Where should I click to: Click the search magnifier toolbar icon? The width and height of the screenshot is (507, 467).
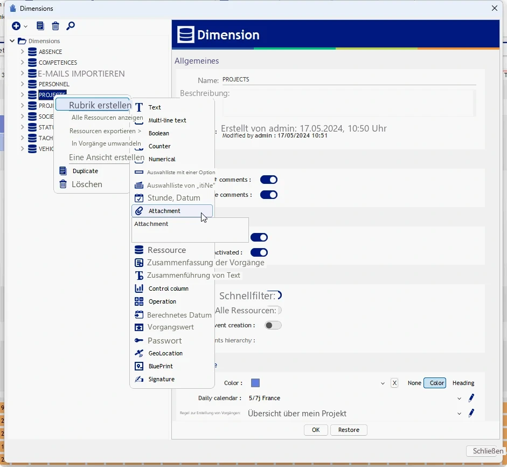click(71, 26)
